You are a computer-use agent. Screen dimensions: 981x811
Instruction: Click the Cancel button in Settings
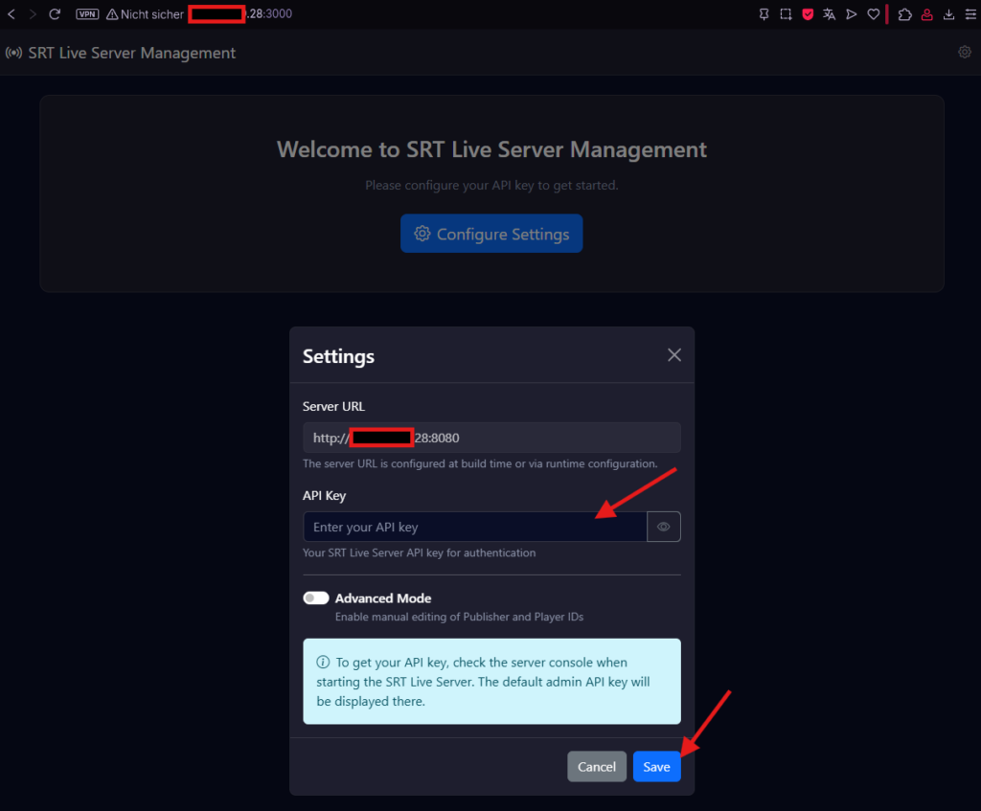pos(596,767)
